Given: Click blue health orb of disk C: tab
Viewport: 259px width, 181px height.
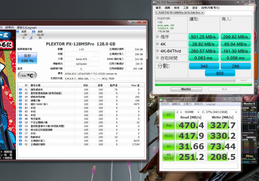Looking at the screenshot, I should [x=18, y=31].
